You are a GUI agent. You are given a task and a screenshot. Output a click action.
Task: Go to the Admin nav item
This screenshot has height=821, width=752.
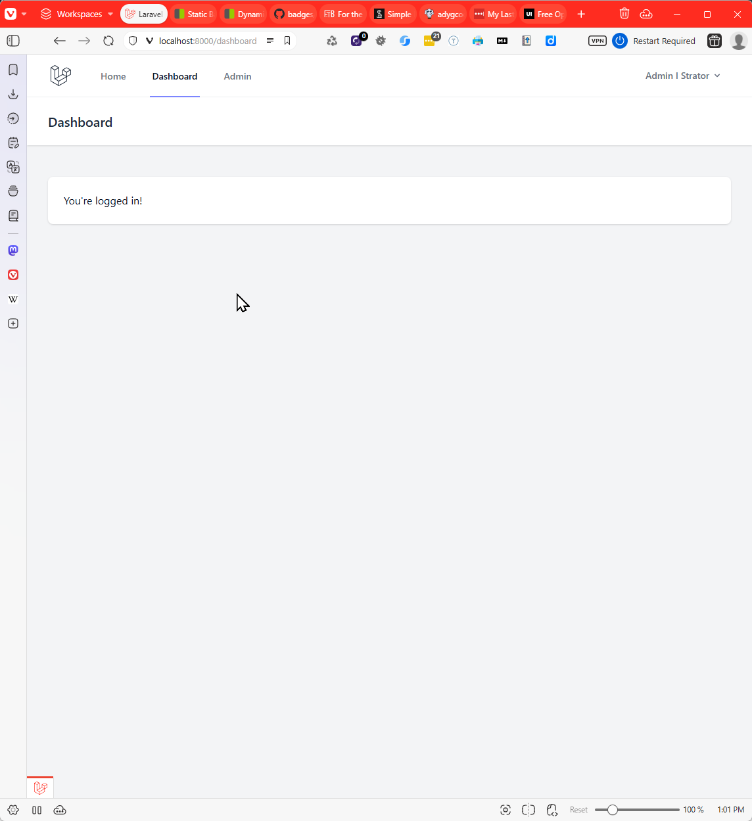coord(237,76)
